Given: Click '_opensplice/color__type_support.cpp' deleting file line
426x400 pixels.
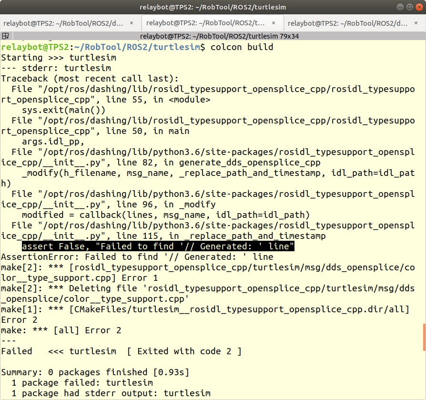Looking at the screenshot, I should pyautogui.click(x=95, y=299).
